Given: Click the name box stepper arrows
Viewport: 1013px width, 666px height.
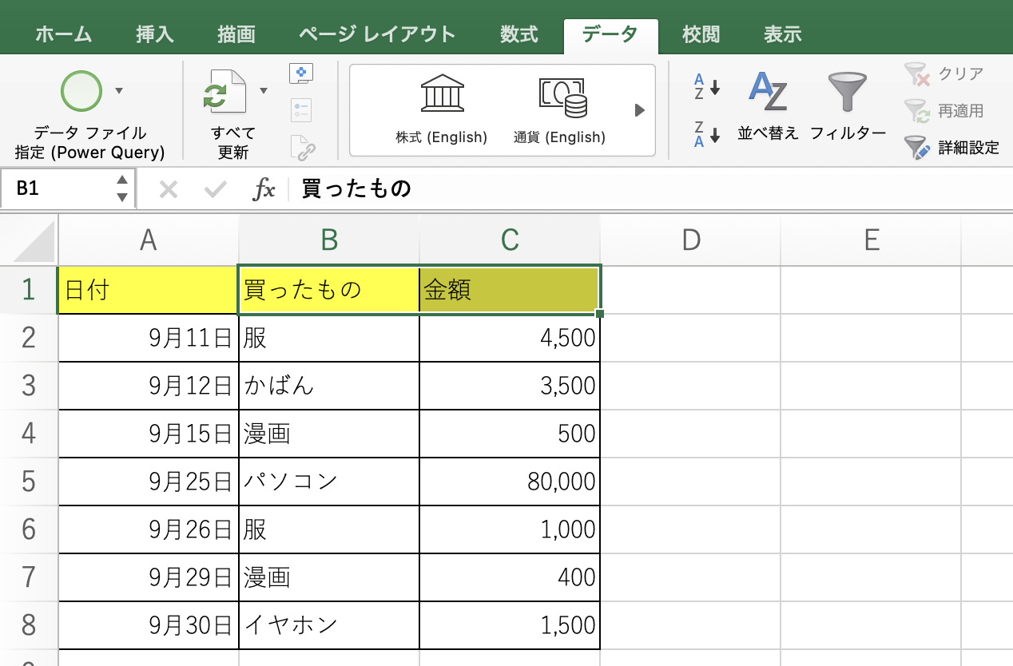Looking at the screenshot, I should (x=121, y=188).
